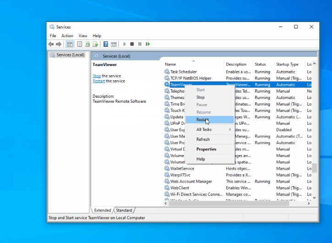The width and height of the screenshot is (332, 243).
Task: Select the Task Scheduler service name
Action: click(x=183, y=72)
